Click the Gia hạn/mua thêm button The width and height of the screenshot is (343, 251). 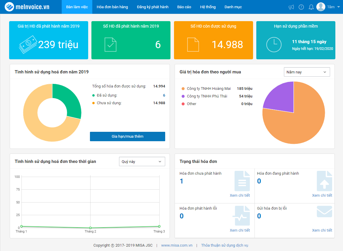coord(128,136)
